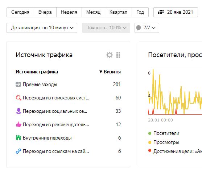Viewport: 202px width, 171px height.
Task: Switch to the Месяц period
Action: point(94,12)
